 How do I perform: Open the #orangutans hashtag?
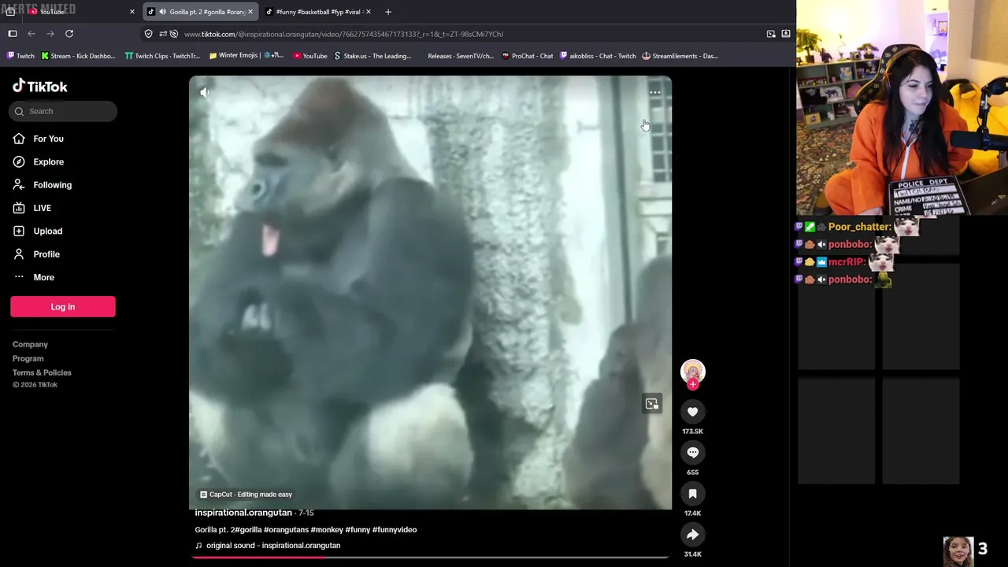[x=286, y=530]
